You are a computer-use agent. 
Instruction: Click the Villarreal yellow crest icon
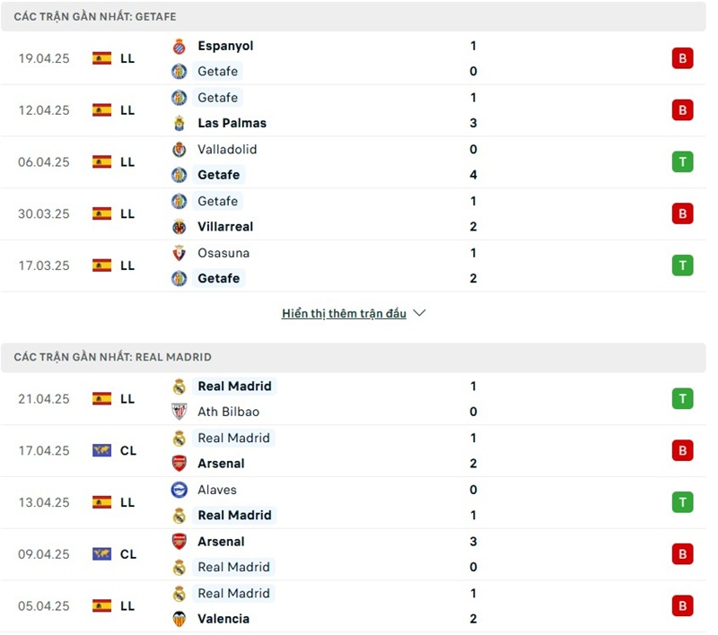179,227
